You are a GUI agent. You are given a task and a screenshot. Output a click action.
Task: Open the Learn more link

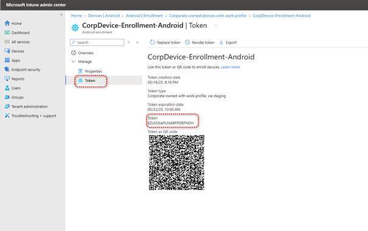point(231,67)
